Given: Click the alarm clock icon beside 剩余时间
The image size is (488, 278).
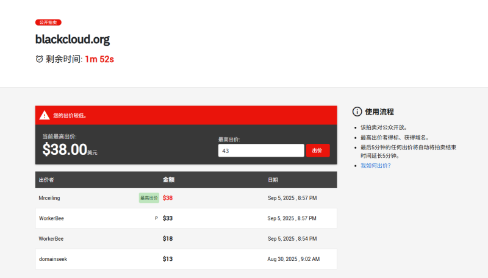Looking at the screenshot, I should click(40, 59).
